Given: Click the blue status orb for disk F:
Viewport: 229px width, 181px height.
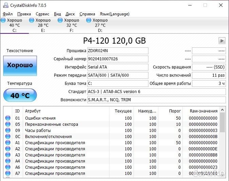Looking at the screenshot, I should [x=60, y=20].
